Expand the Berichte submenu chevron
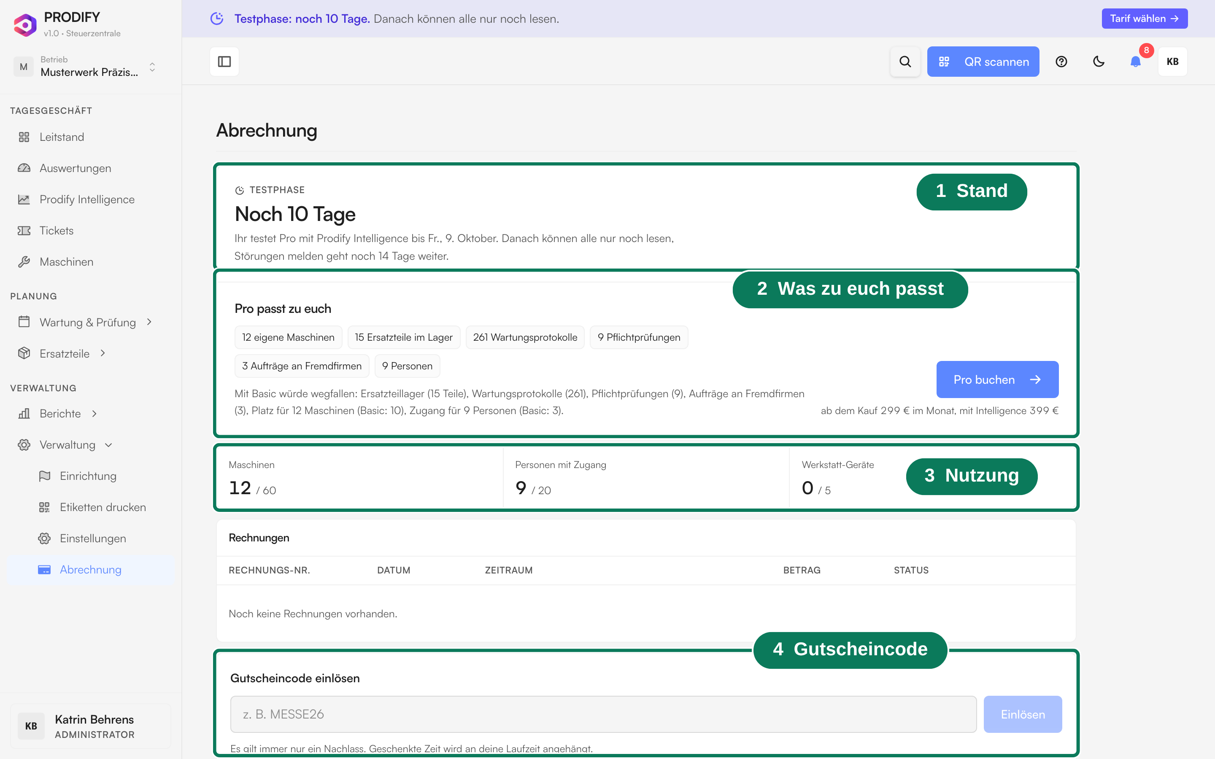 94,414
